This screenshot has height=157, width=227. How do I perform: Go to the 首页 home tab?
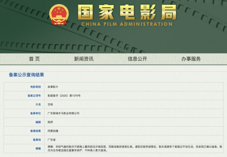(x=34, y=59)
